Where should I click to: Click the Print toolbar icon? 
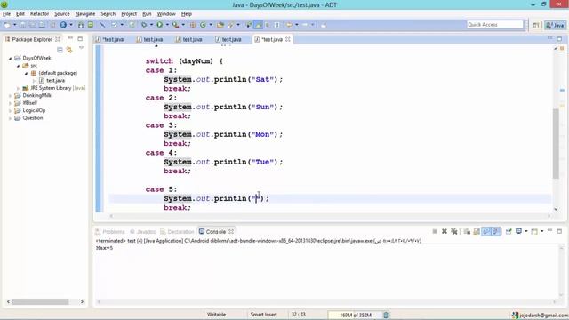(x=42, y=25)
